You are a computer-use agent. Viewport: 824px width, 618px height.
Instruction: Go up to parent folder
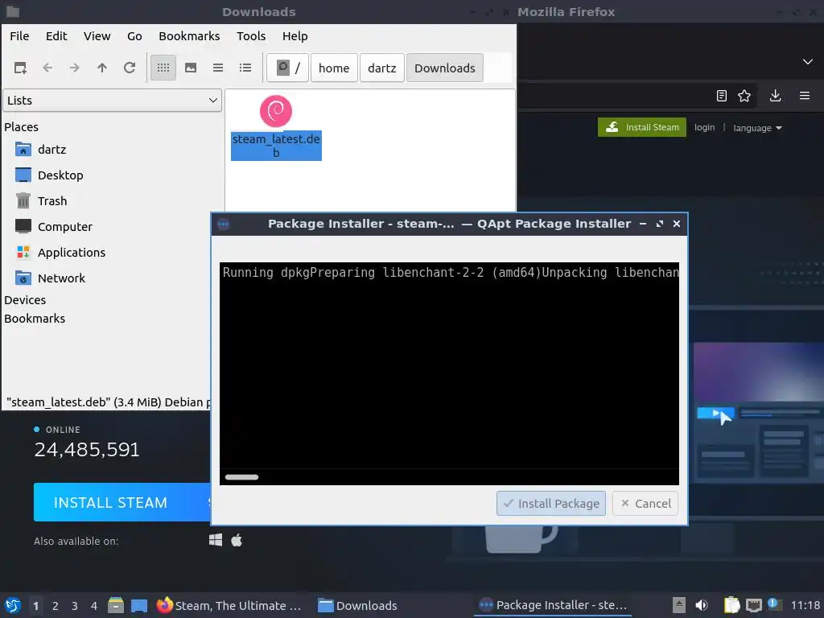[102, 68]
